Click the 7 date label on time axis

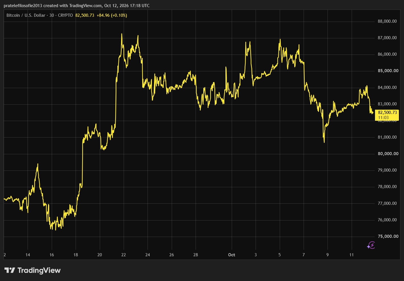pyautogui.click(x=304, y=255)
